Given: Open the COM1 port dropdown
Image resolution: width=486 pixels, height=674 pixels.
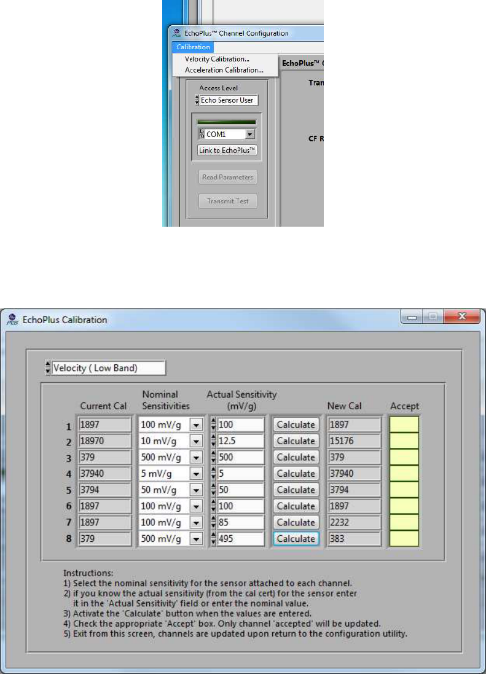Looking at the screenshot, I should pyautogui.click(x=250, y=135).
